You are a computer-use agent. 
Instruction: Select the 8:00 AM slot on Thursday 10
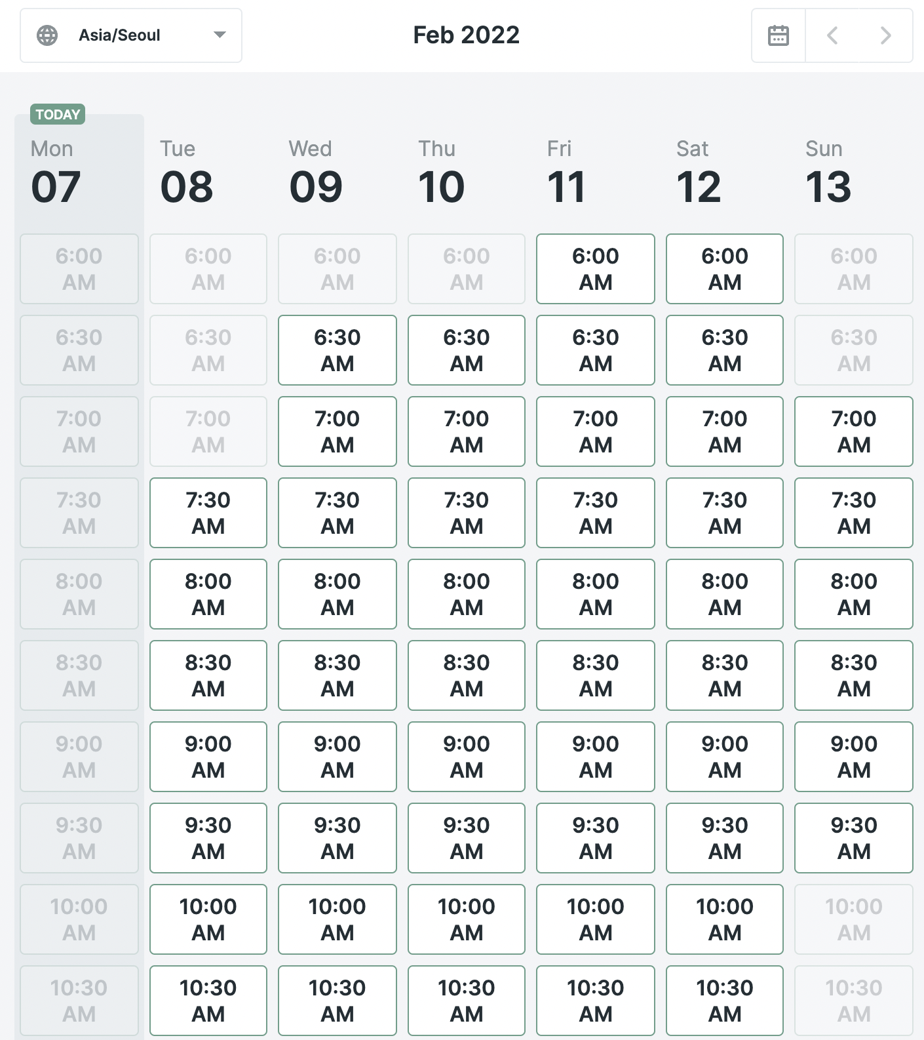466,594
